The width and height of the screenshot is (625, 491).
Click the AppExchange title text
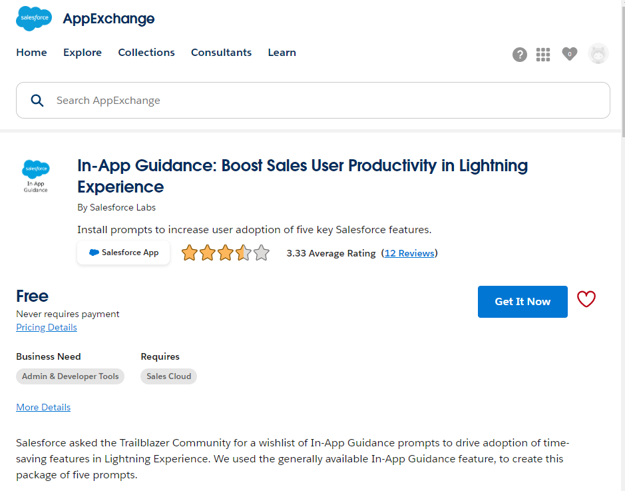point(108,19)
